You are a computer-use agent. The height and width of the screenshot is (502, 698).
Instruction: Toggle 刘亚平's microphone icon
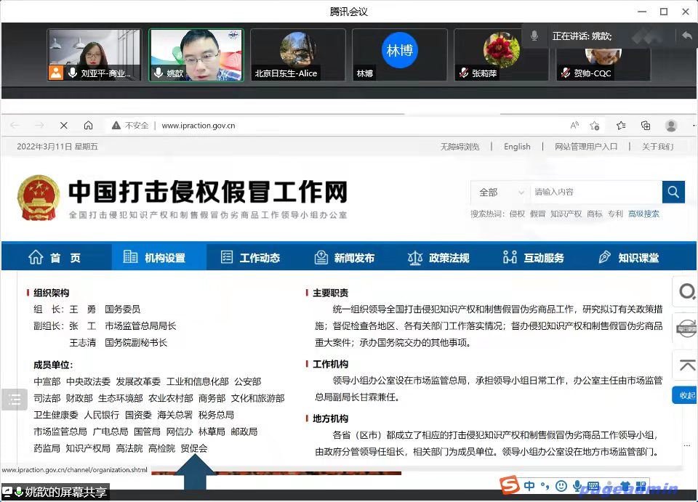tap(72, 73)
